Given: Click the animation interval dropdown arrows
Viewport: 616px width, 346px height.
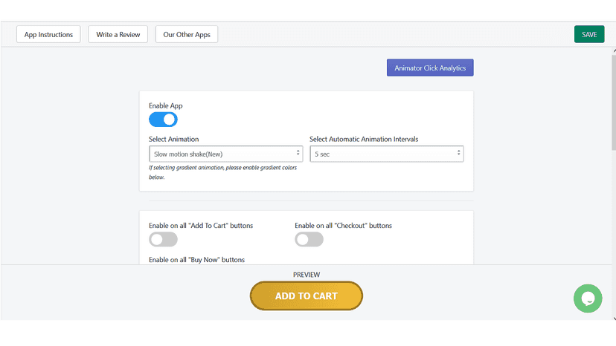Looking at the screenshot, I should click(458, 153).
